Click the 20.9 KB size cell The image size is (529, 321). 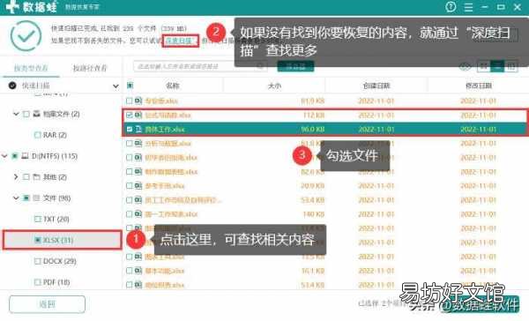pyautogui.click(x=312, y=186)
